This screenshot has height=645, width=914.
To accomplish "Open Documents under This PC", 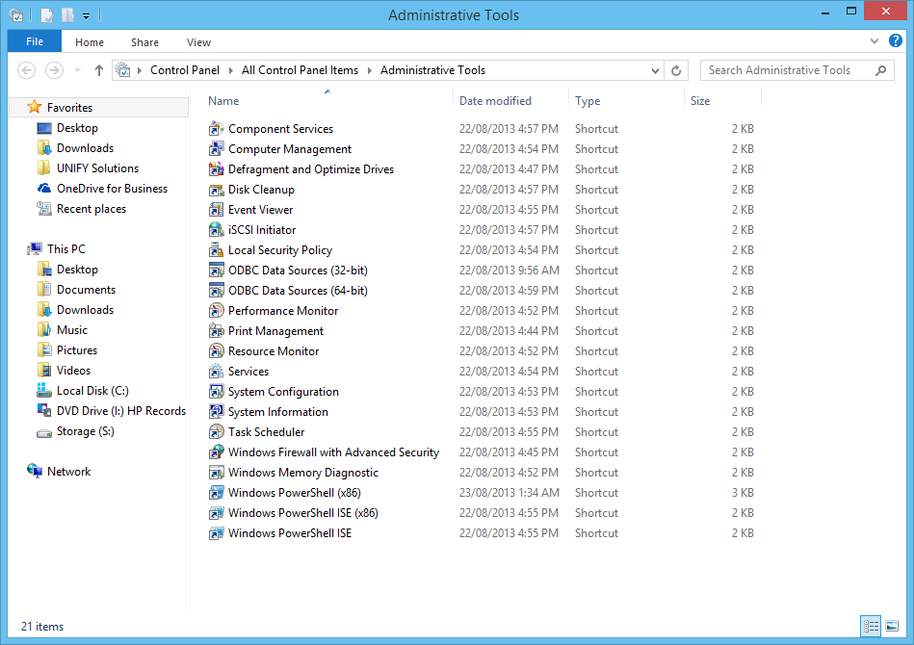I will 86,290.
